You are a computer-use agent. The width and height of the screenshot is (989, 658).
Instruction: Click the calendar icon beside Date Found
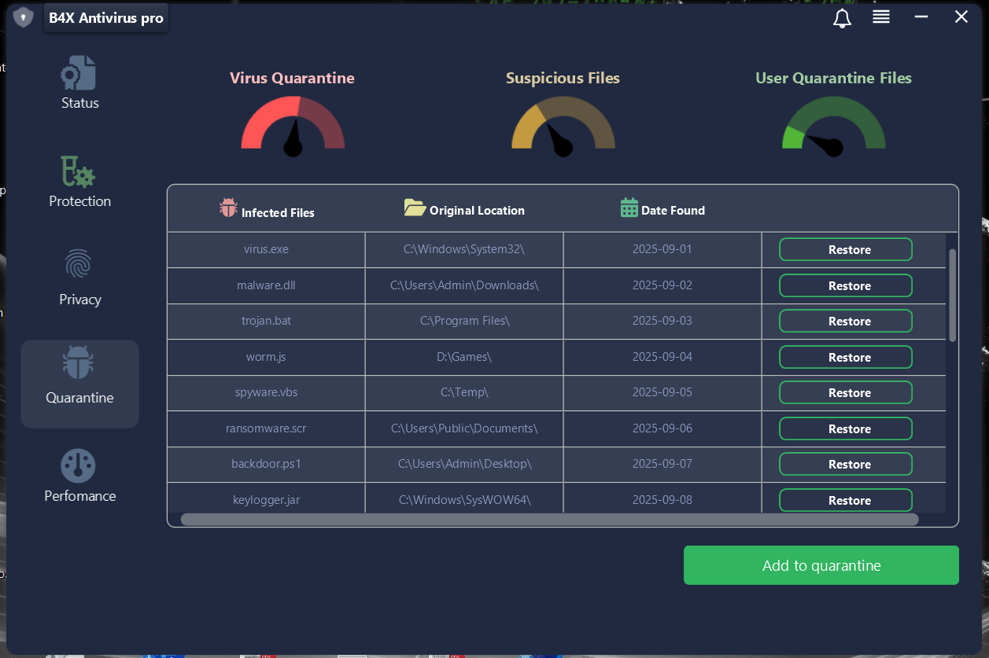tap(629, 208)
